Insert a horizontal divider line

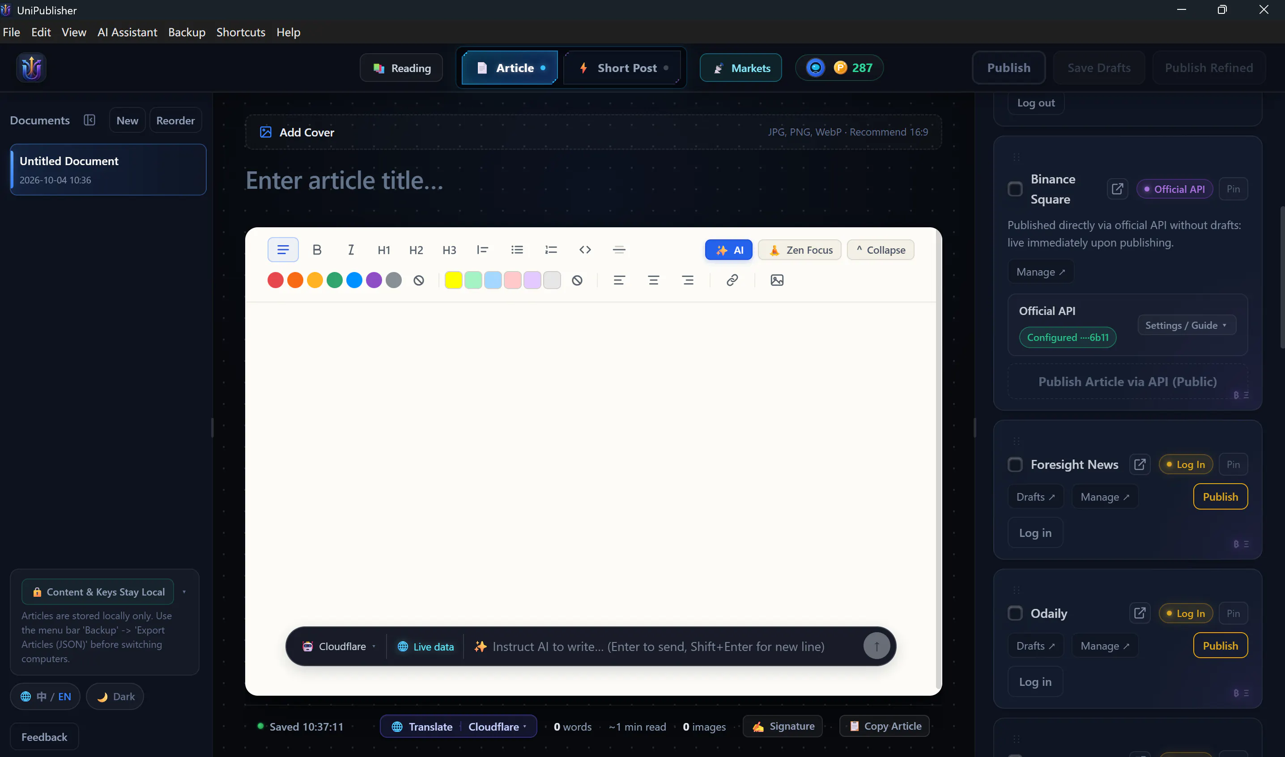click(x=619, y=250)
